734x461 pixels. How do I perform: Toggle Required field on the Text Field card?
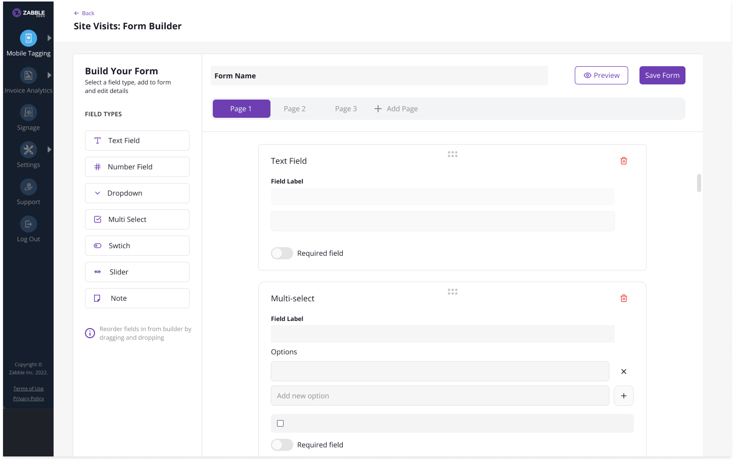pyautogui.click(x=282, y=253)
